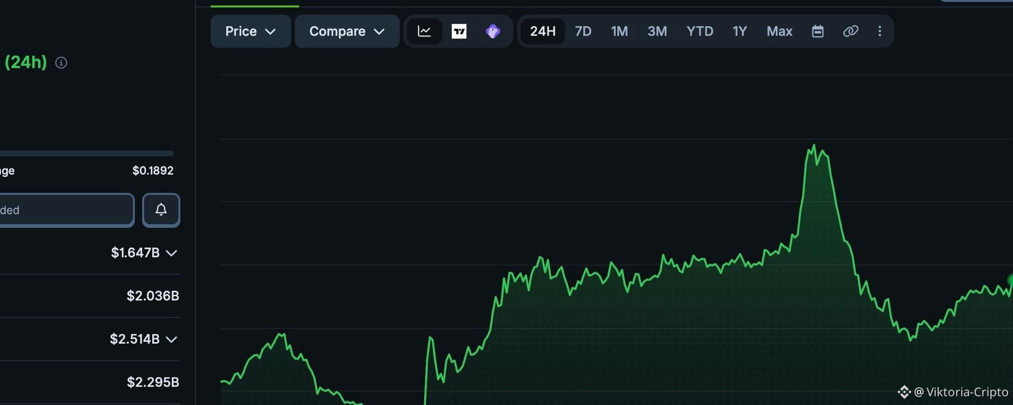Select the 7D time range
Image resolution: width=1013 pixels, height=405 pixels.
tap(583, 31)
